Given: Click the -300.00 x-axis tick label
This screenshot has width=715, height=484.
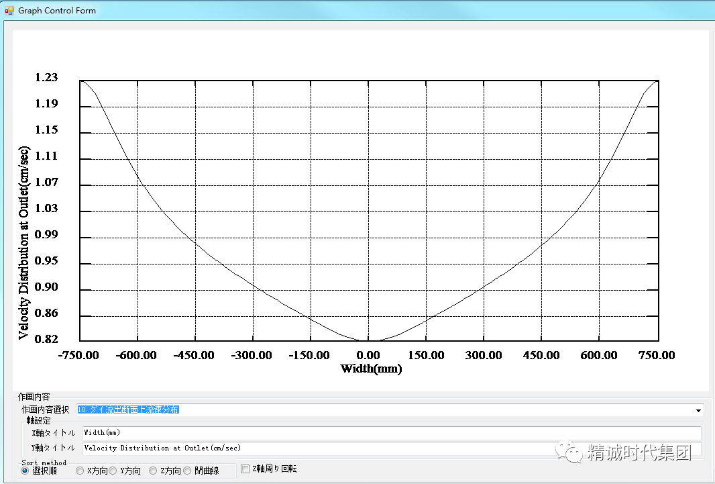Looking at the screenshot, I should point(252,355).
